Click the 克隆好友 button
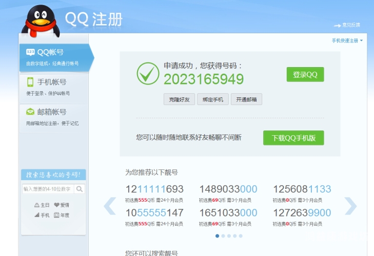The image size is (374, 256). click(179, 99)
